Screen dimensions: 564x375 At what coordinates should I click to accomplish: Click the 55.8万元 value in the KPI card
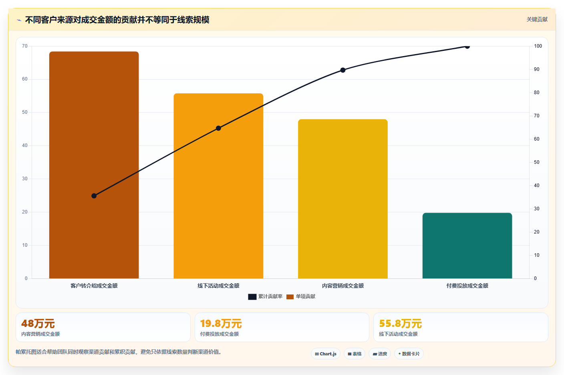tap(400, 323)
